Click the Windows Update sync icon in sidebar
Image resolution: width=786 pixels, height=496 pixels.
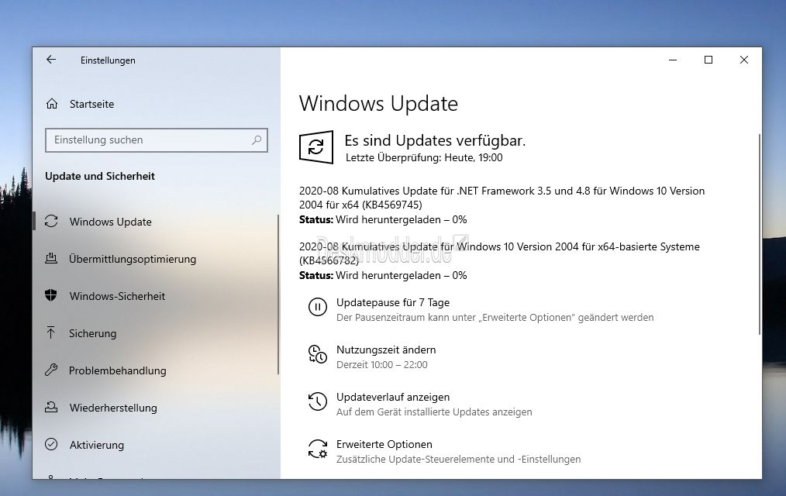[51, 221]
